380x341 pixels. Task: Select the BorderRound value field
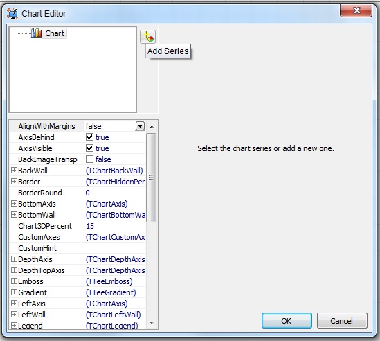(x=115, y=193)
